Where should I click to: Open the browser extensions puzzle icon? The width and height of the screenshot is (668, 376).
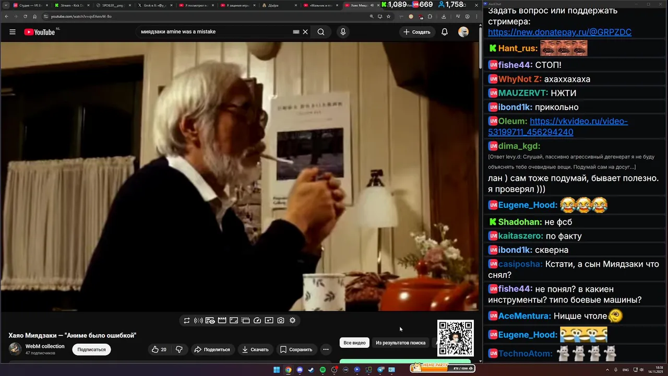[430, 16]
